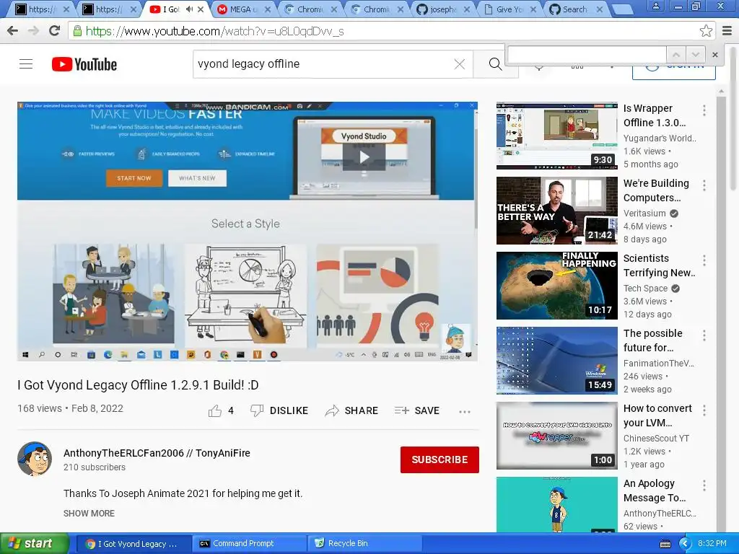This screenshot has width=739, height=554.
Task: Select I Got Vyond Legacy taskbar button
Action: click(x=134, y=543)
